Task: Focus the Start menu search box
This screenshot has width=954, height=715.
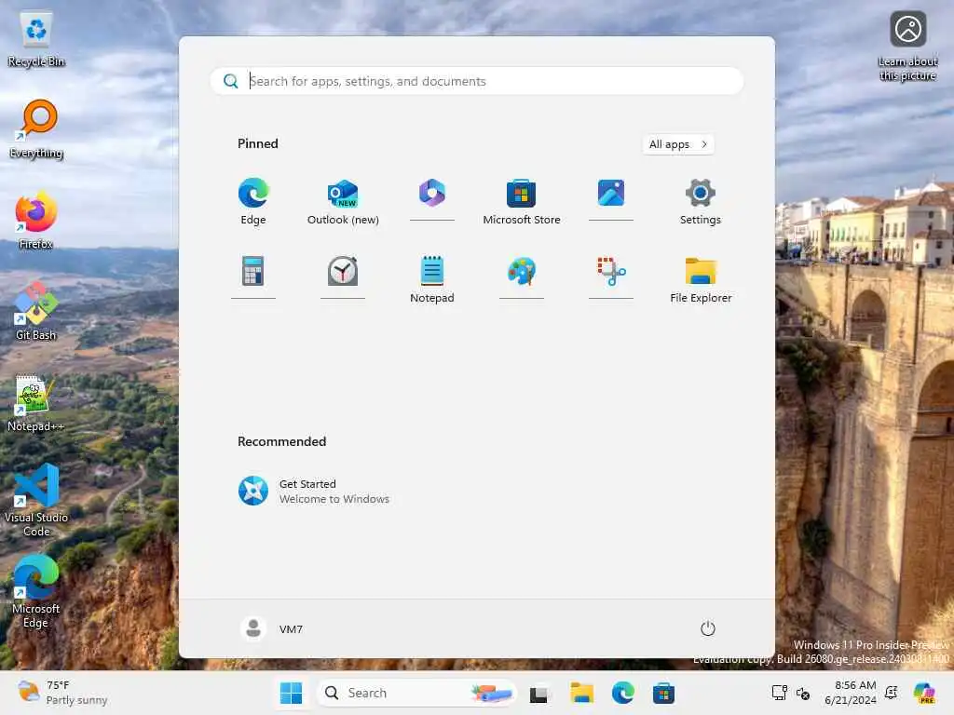Action: [476, 81]
